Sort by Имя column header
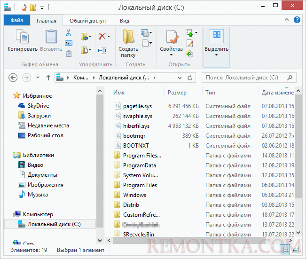Viewport: 306px width, 259px height. (x=119, y=93)
